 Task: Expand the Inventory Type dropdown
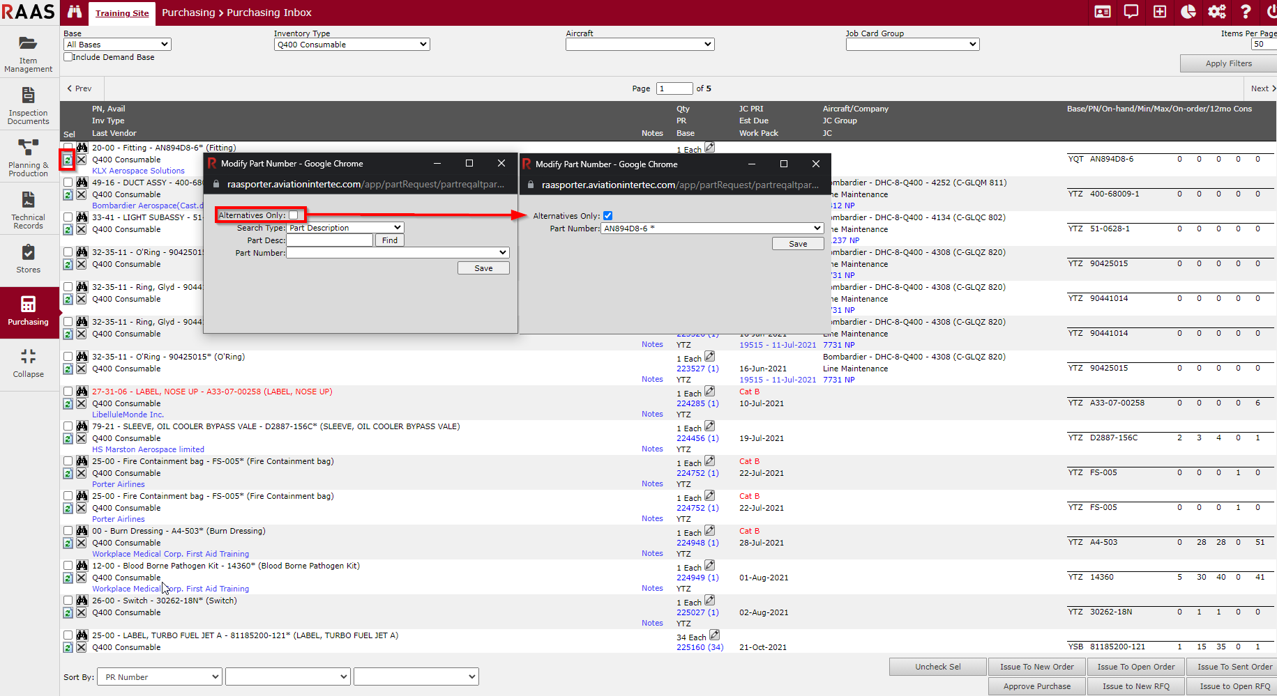(352, 45)
